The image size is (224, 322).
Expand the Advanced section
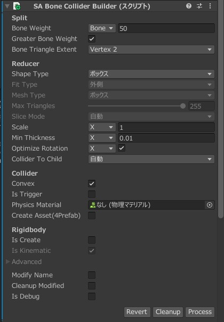tap(7, 261)
